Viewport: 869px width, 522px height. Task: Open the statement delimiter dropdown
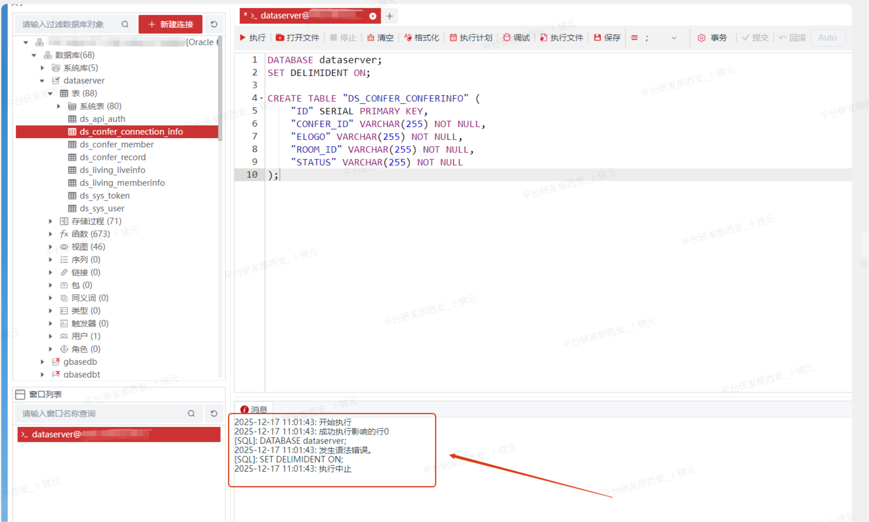click(x=674, y=38)
